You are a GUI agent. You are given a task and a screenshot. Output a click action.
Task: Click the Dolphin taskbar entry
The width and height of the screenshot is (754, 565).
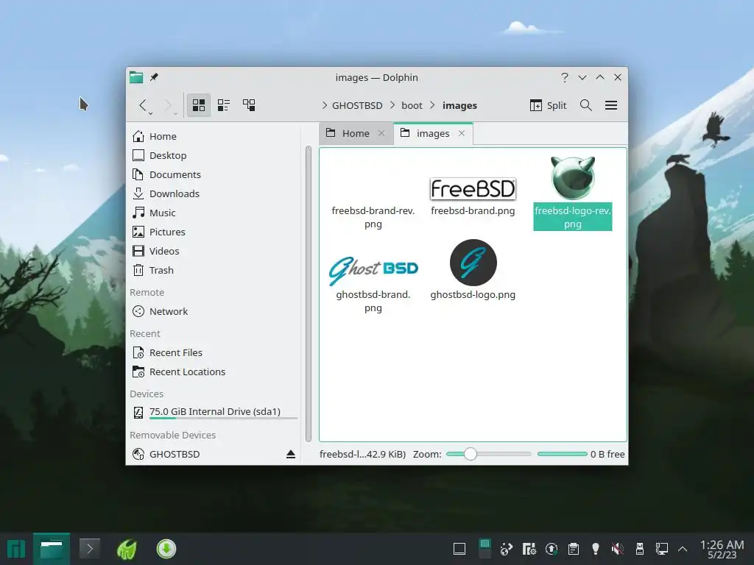[x=52, y=549]
